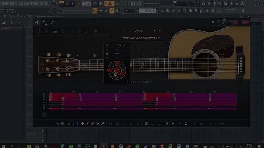Open Chrome from the taskbar
The image size is (264, 148).
click(37, 146)
